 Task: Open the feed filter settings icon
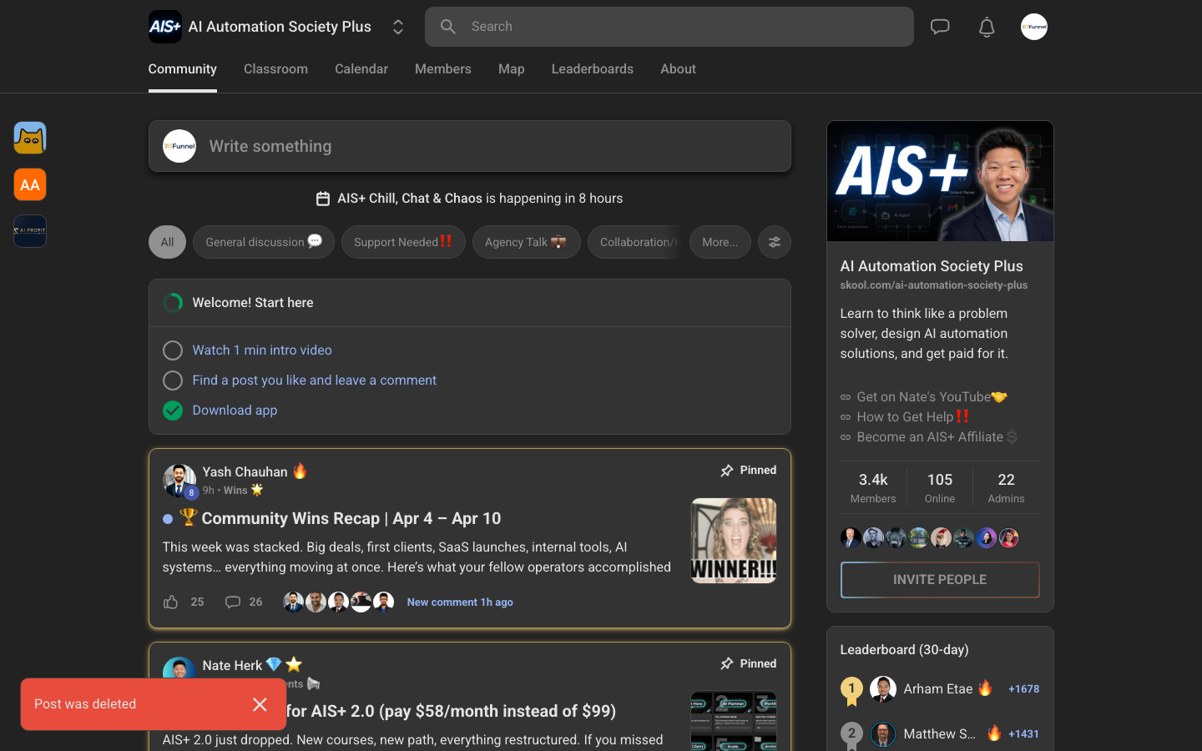coord(775,242)
